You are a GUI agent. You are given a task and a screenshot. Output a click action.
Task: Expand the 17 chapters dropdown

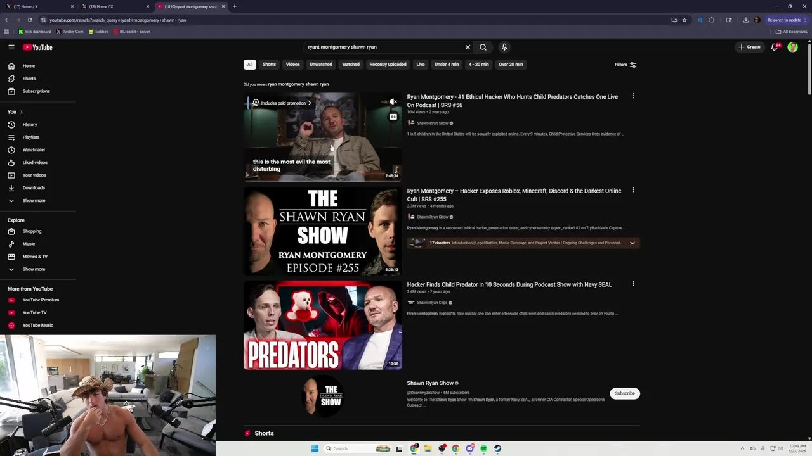pyautogui.click(x=632, y=243)
